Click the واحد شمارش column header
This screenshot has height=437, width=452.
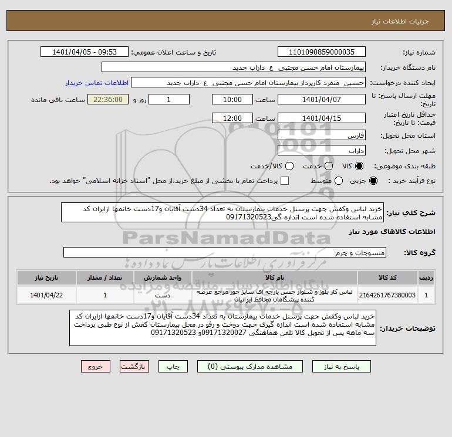click(163, 277)
